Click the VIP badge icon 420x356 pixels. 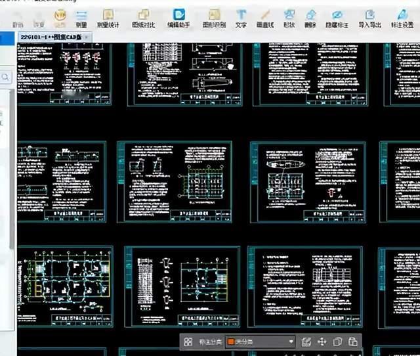coord(60,14)
